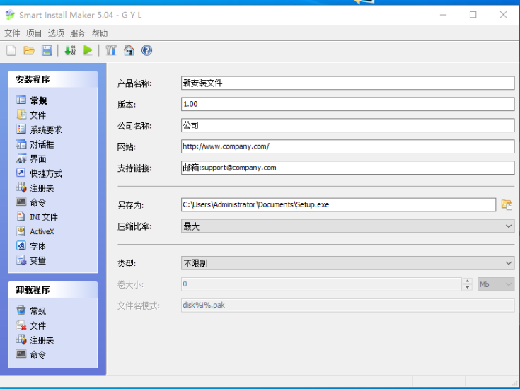
Task: Select the 变量 section
Action: pyautogui.click(x=31, y=261)
